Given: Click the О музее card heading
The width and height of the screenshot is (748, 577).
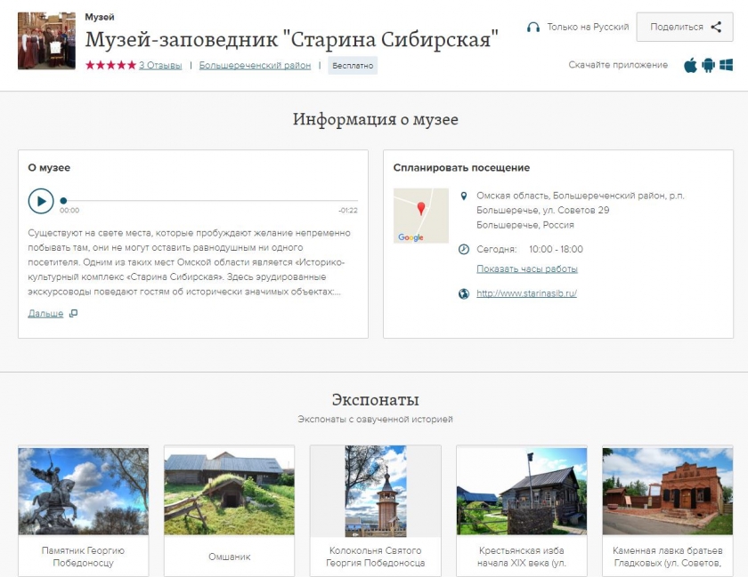Looking at the screenshot, I should 49,168.
